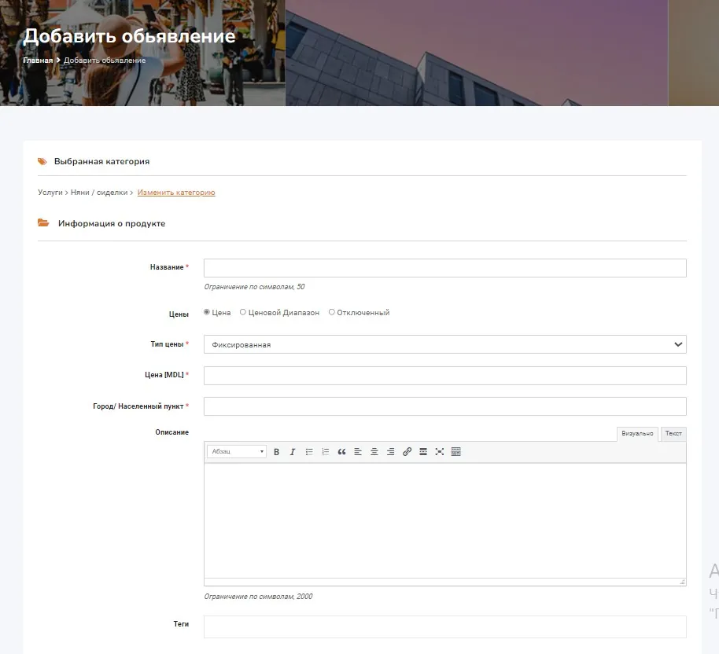Toggle the additional toolbar row
The image size is (719, 654).
(x=455, y=452)
